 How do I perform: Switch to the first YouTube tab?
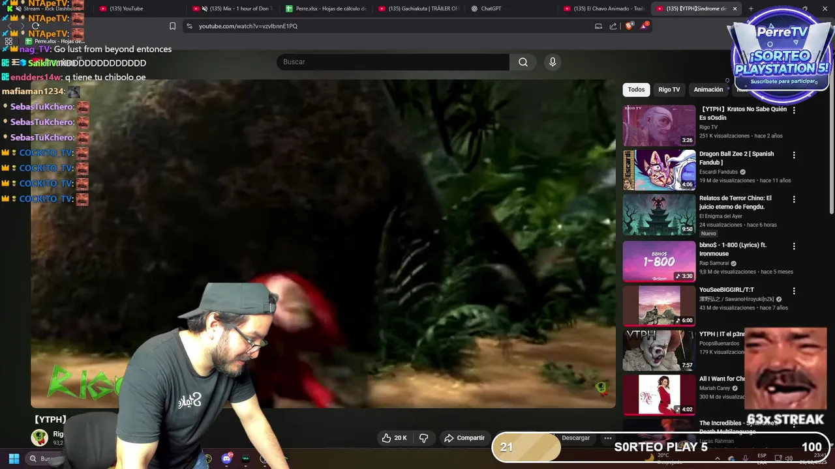140,8
